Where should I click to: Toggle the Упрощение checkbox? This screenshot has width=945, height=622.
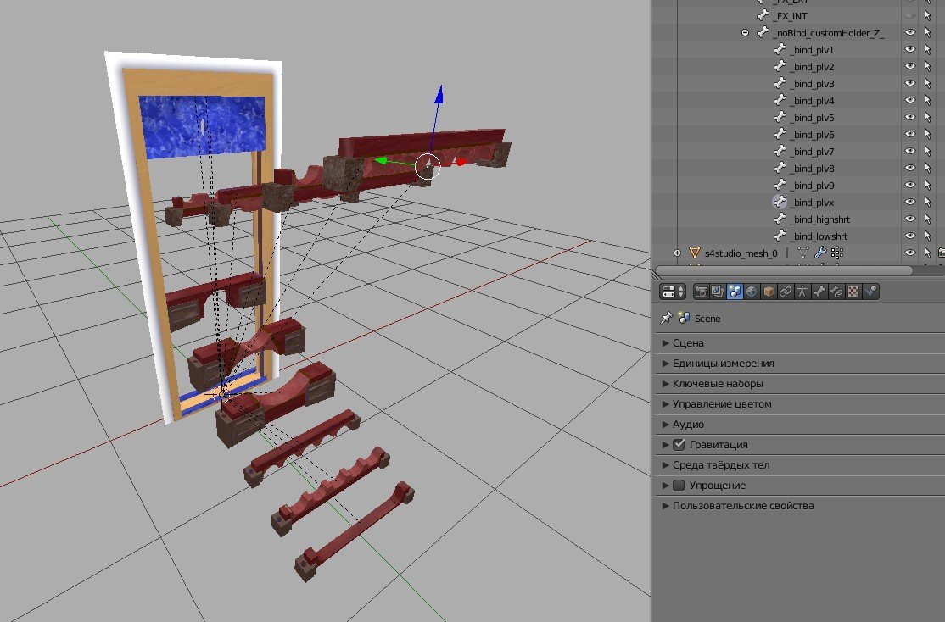[x=679, y=486]
